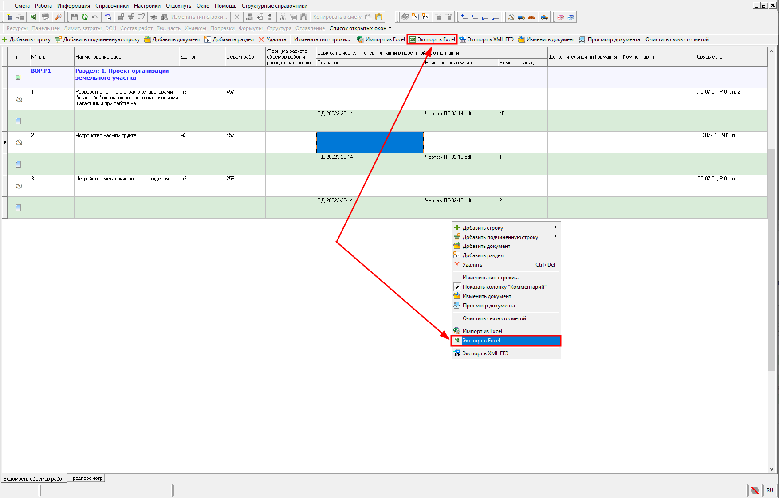The width and height of the screenshot is (779, 498).
Task: Switch to the 'Предпросмотр' tab
Action: click(86, 478)
